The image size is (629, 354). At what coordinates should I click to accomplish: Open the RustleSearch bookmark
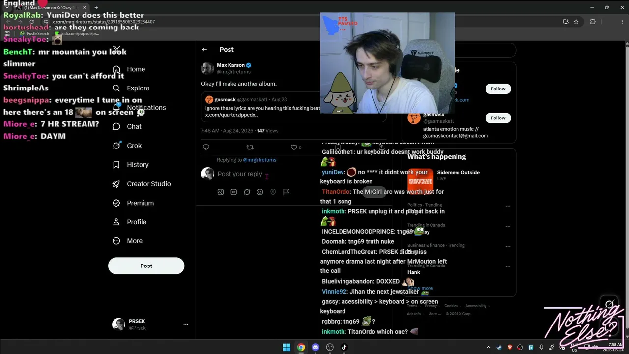(x=34, y=34)
